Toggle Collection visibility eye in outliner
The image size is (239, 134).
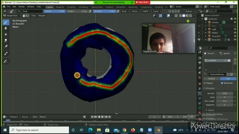[x=235, y=19]
